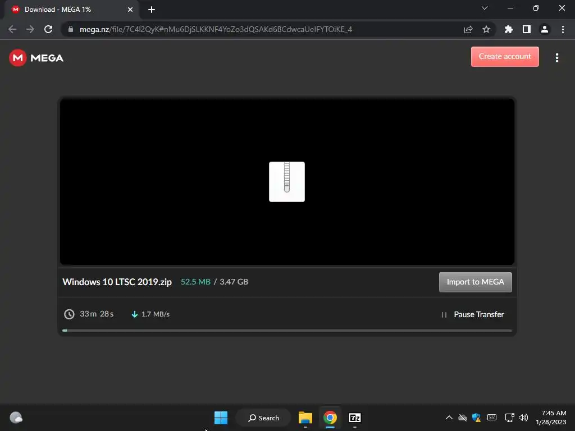Select the Download - MEGA 1% tab
The image size is (575, 431).
(71, 10)
